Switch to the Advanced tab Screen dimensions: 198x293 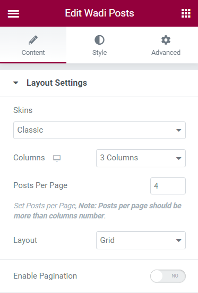(166, 45)
